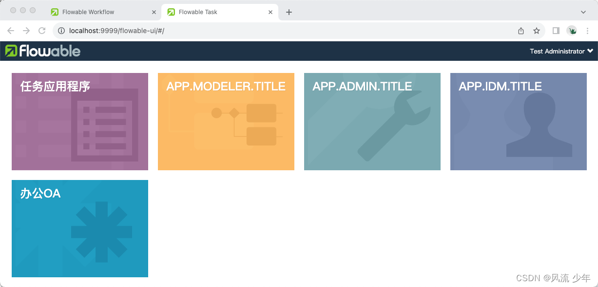Open the APP.IDM.TITLE identity management tile
Viewport: 598px width, 287px height.
point(518,121)
